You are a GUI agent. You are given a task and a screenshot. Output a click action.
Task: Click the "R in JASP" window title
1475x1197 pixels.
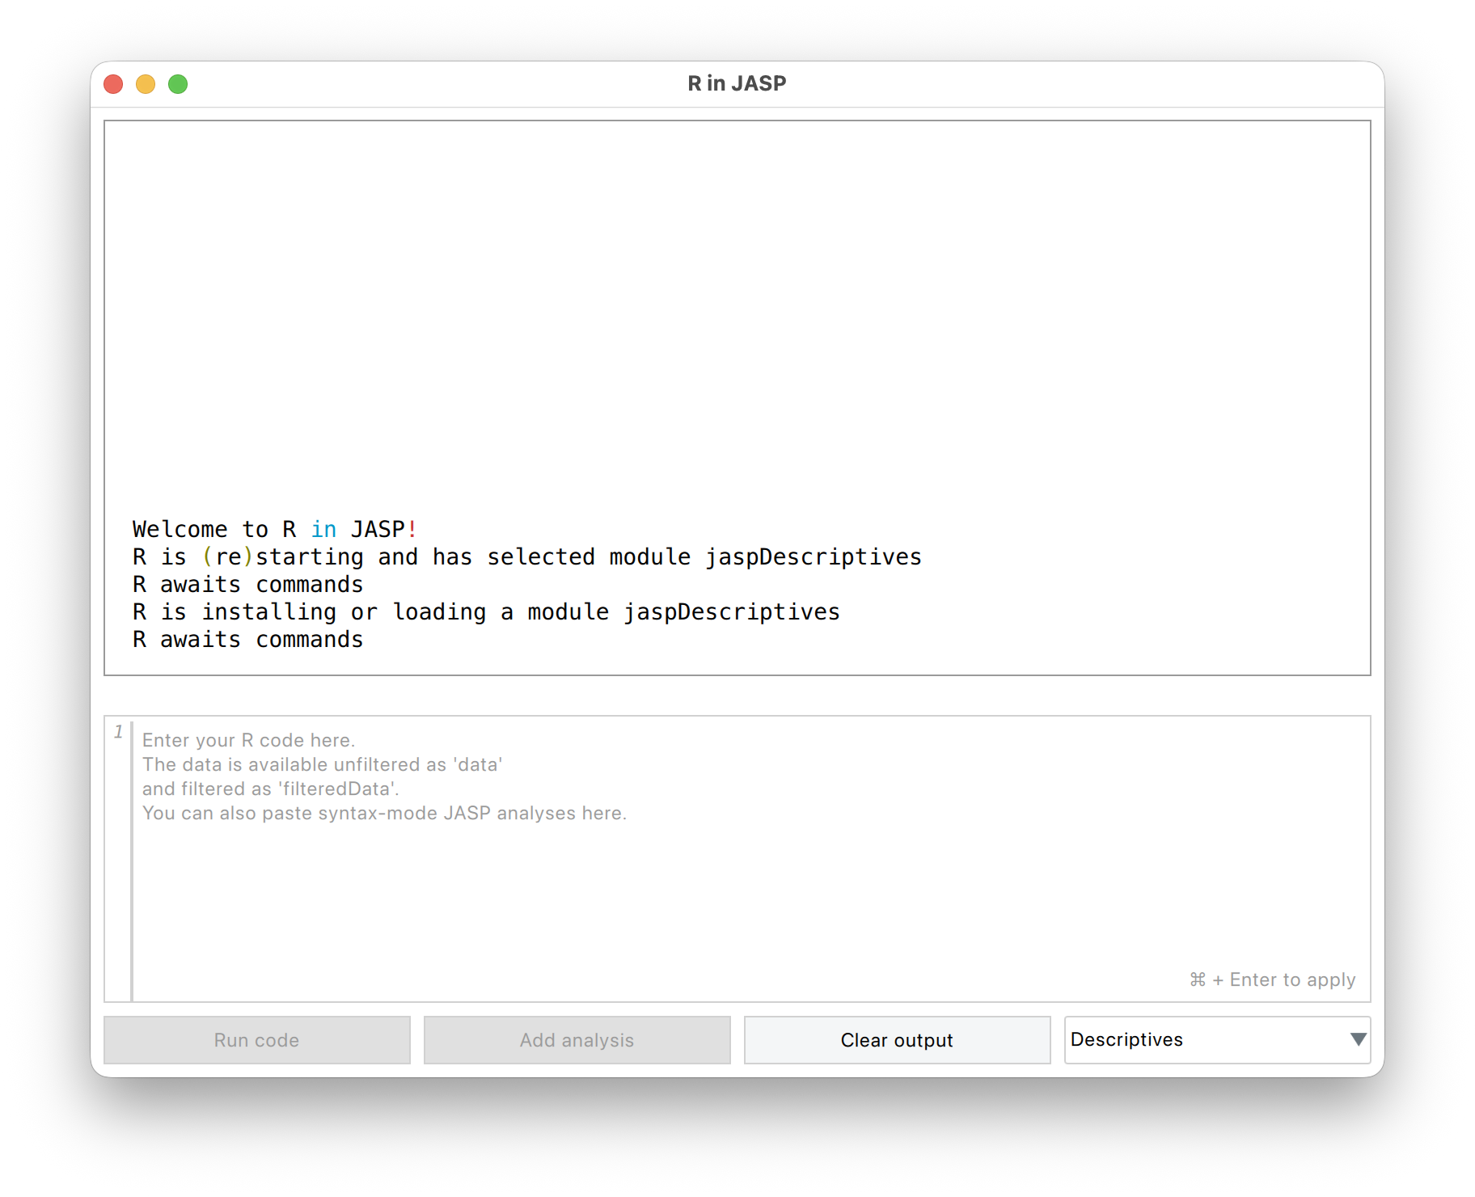(x=737, y=83)
